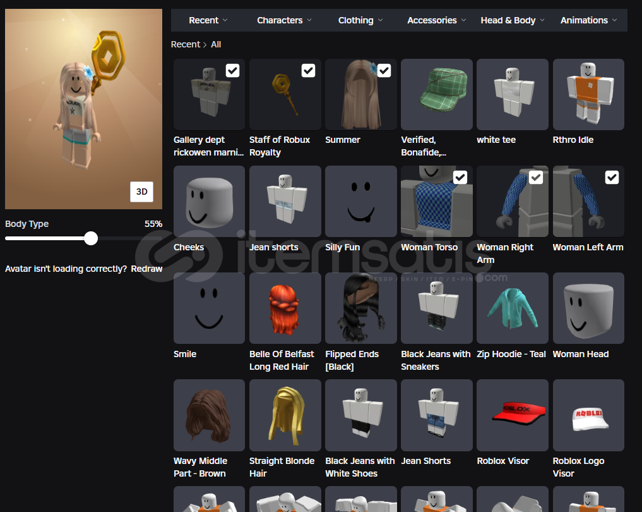The height and width of the screenshot is (512, 642).
Task: Equip Jean Shorts item beside Roblox Visor
Action: [x=436, y=415]
